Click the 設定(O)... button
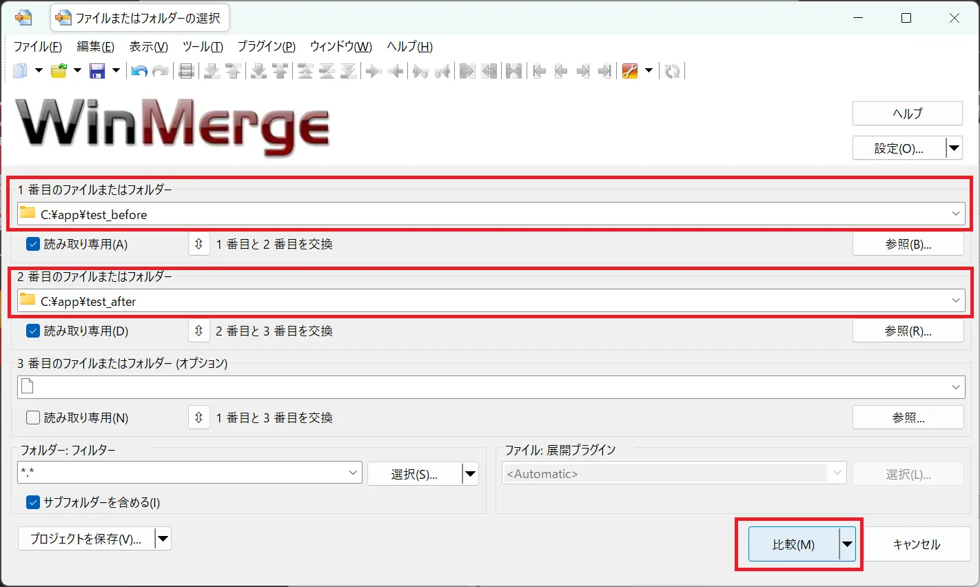The height and width of the screenshot is (587, 980). pyautogui.click(x=899, y=147)
